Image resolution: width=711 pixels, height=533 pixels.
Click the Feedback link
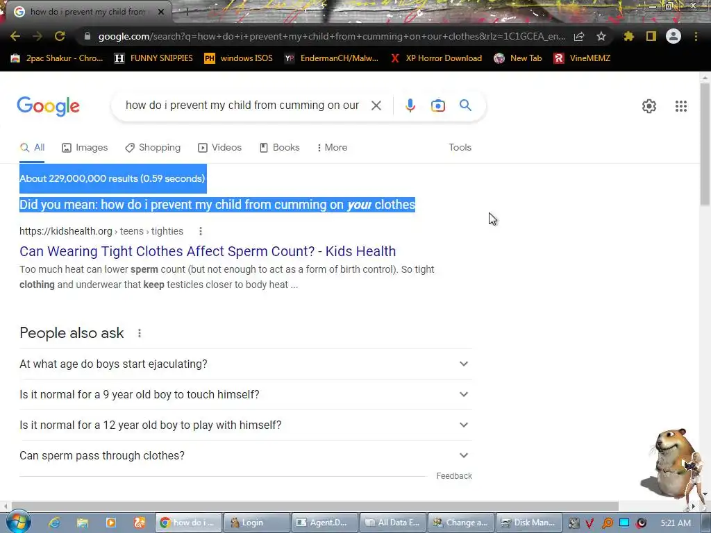454,476
